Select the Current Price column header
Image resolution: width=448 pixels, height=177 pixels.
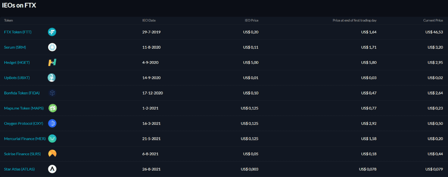point(433,20)
